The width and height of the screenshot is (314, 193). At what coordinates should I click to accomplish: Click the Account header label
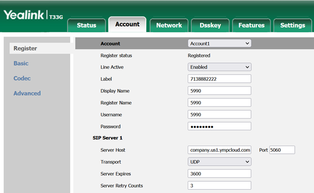pyautogui.click(x=110, y=44)
